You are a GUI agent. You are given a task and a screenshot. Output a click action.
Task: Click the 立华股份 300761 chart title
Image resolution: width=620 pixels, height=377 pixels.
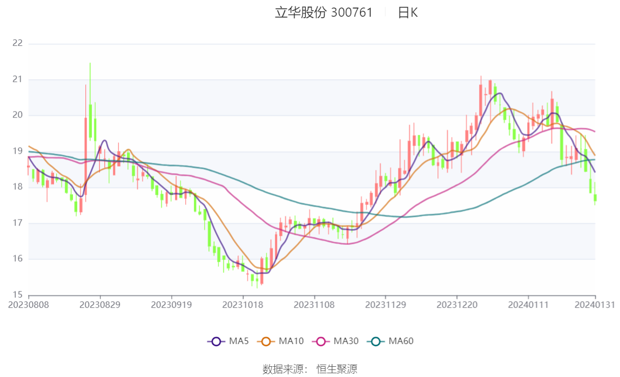[x=324, y=12]
